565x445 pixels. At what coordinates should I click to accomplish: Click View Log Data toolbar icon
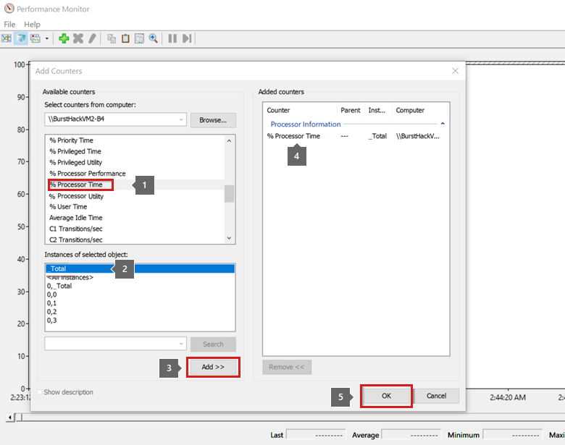21,38
